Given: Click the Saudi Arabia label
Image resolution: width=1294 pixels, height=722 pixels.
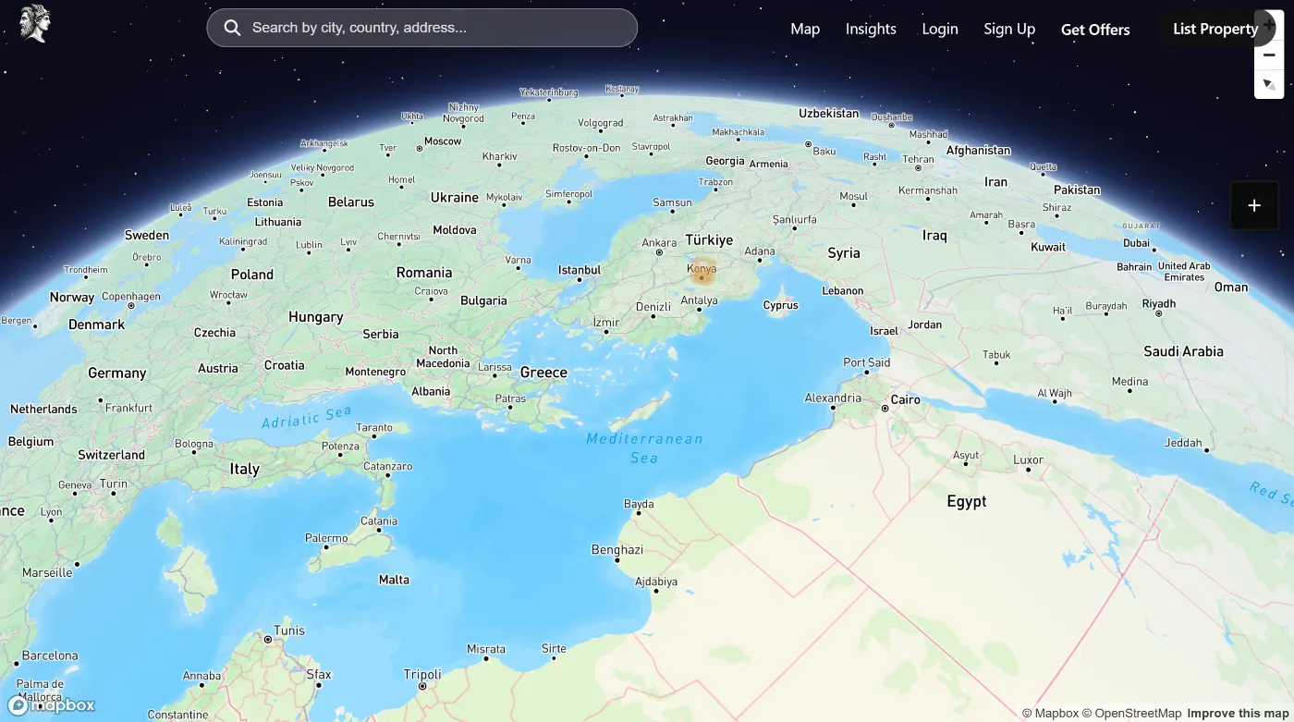Looking at the screenshot, I should (1183, 351).
